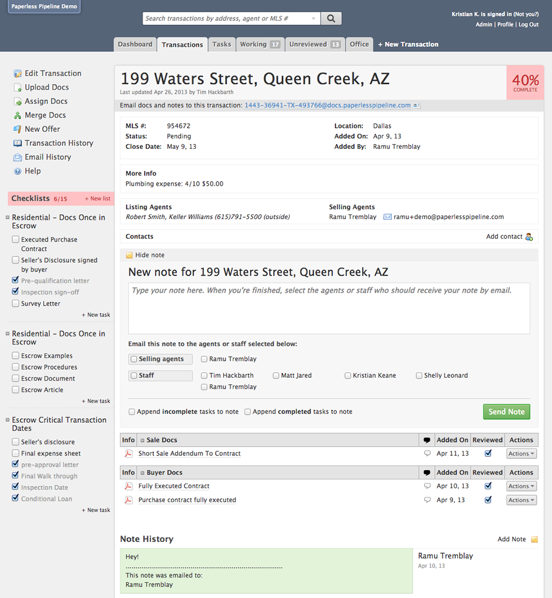Check the Escrow Examples task
Viewport: 552px width, 598px height.
coord(15,356)
